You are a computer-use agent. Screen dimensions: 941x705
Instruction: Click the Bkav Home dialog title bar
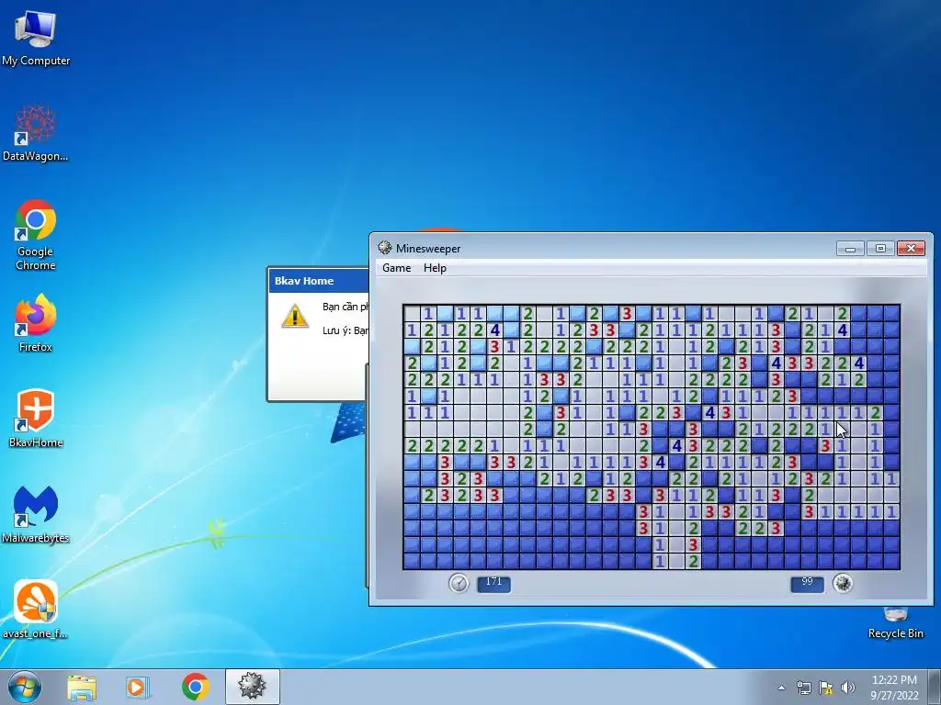319,281
